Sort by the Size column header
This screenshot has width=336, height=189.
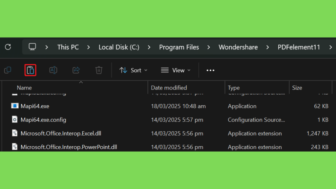pyautogui.click(x=297, y=88)
